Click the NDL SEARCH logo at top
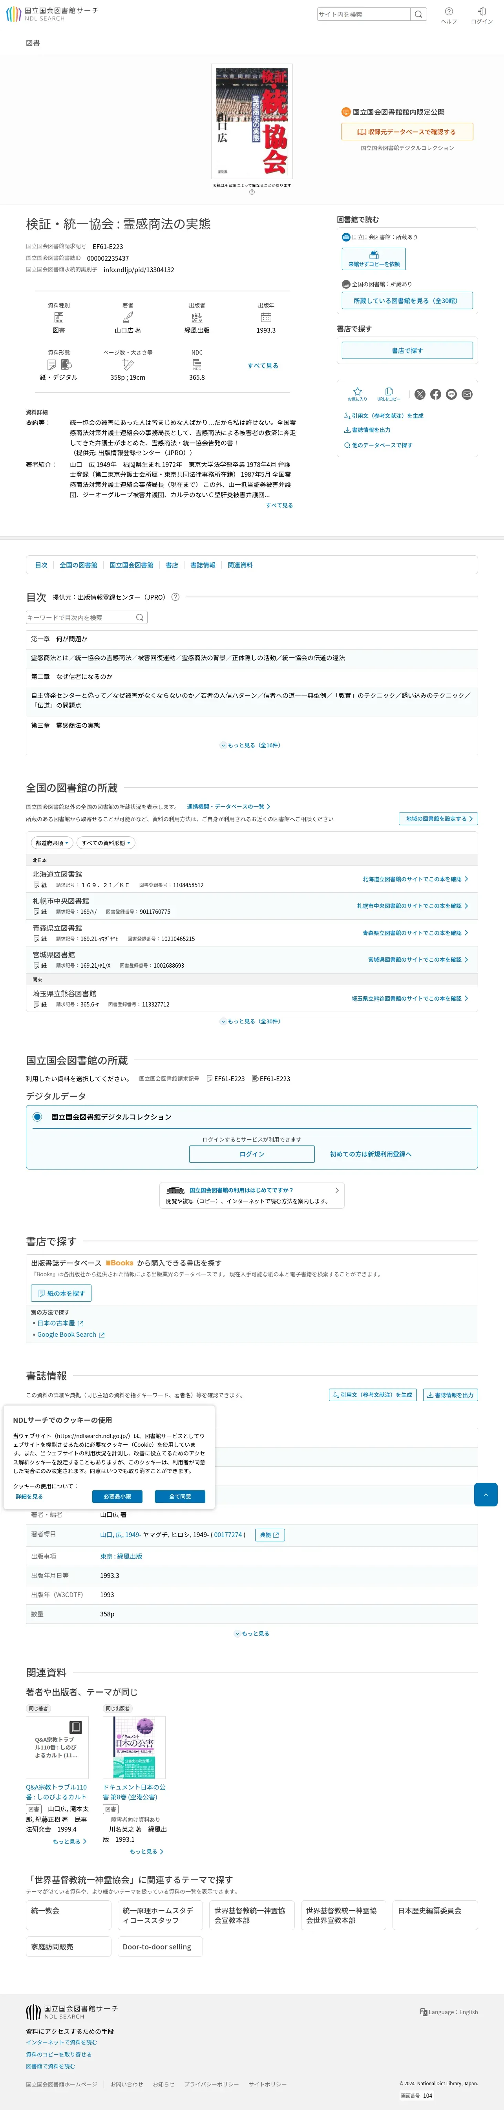504x2110 pixels. 51,14
